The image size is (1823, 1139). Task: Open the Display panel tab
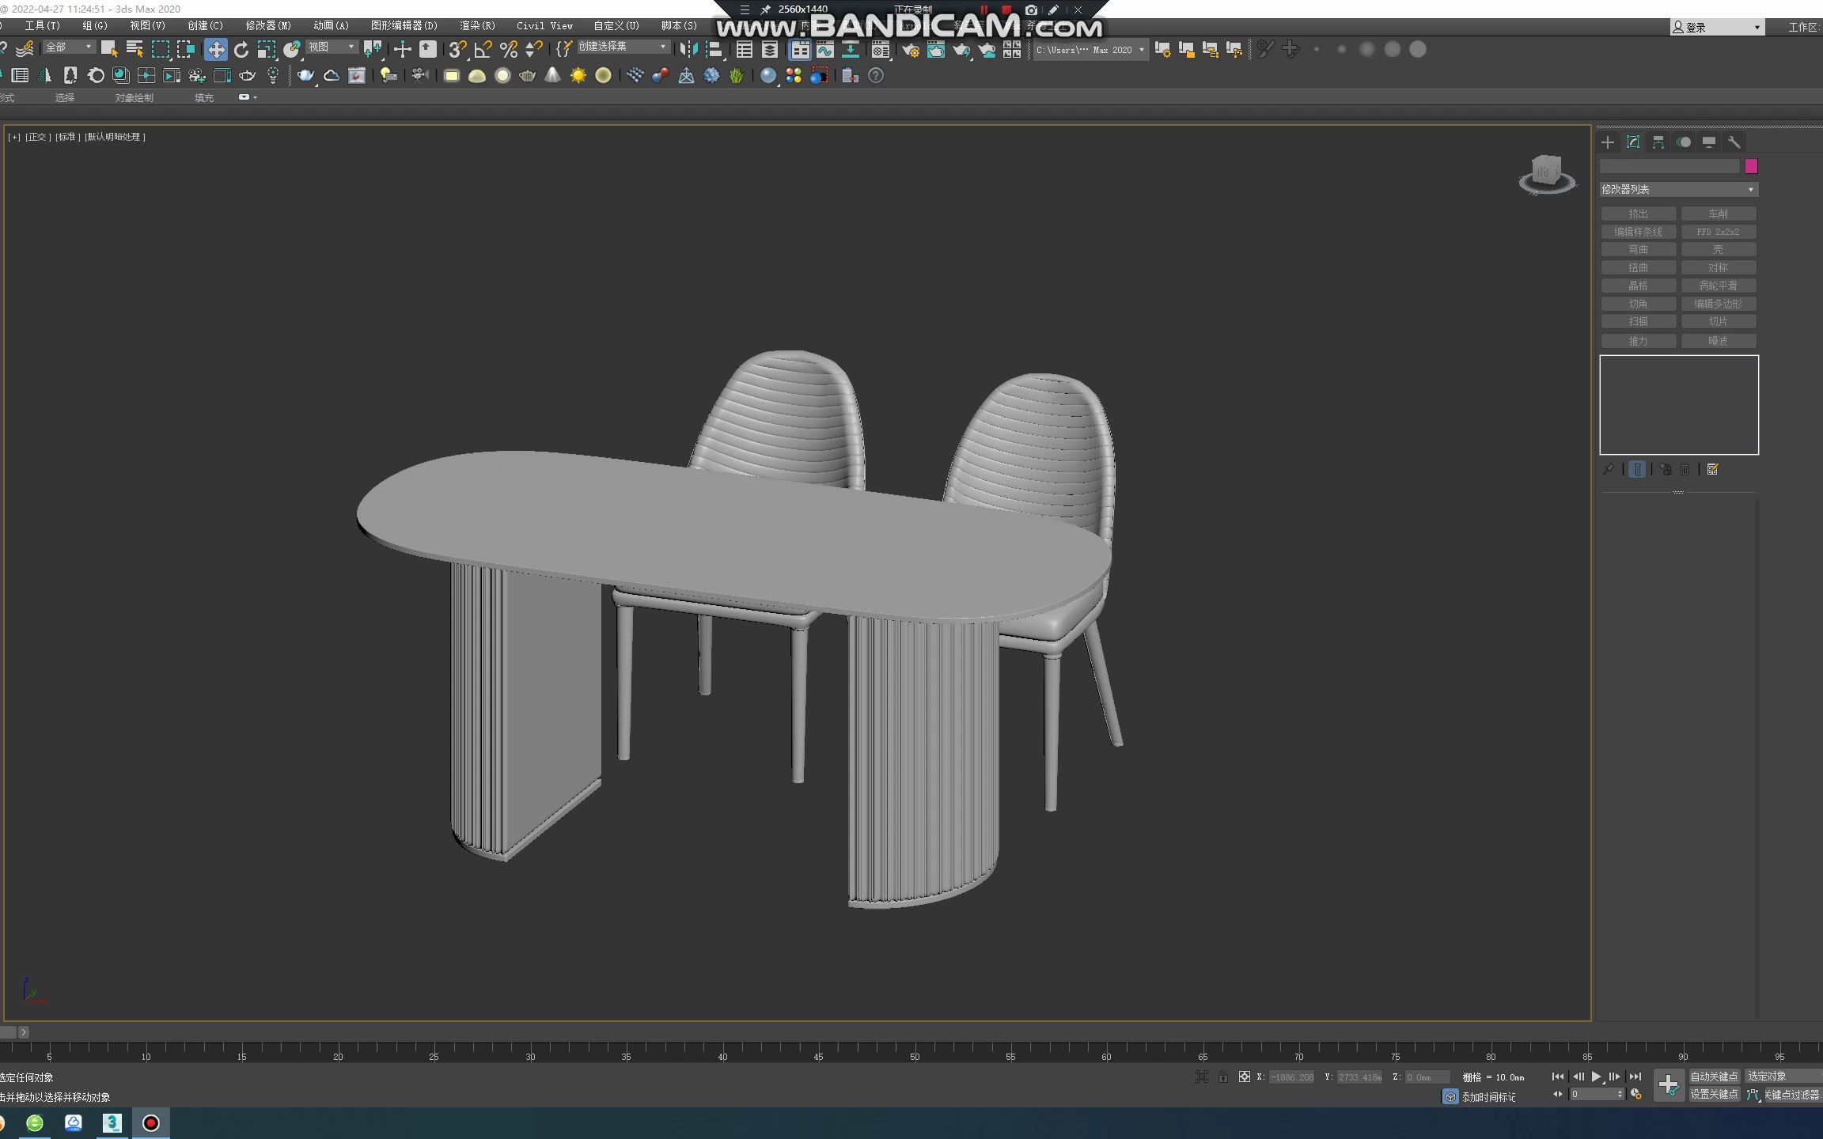pos(1709,142)
